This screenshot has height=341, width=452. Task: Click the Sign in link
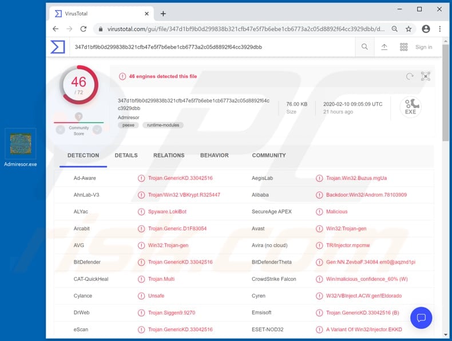[x=423, y=47]
